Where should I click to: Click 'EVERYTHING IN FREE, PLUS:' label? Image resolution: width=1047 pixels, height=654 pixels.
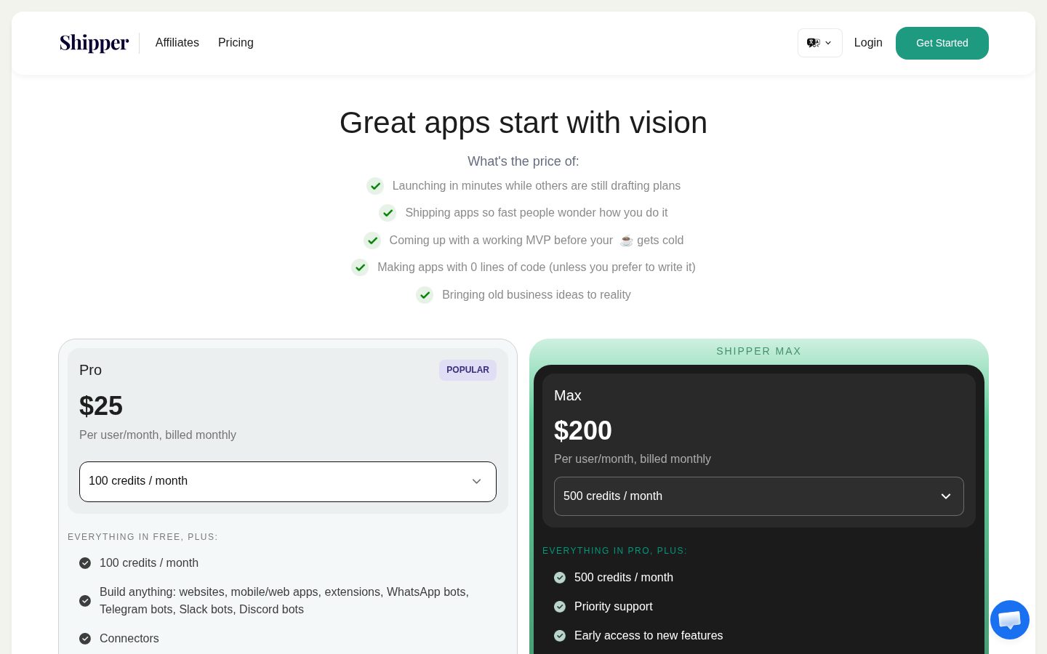143,537
